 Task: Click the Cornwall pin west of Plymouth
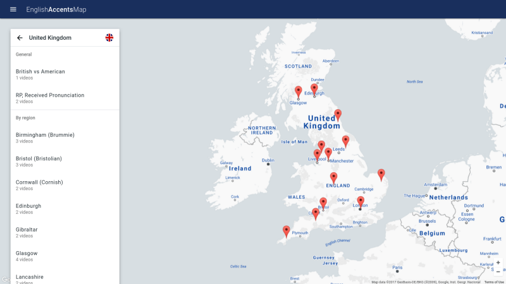tap(287, 231)
